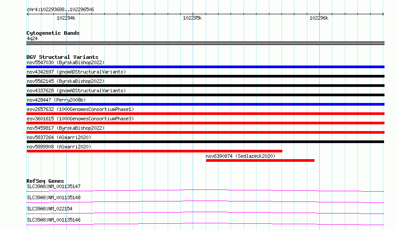Select the short red nsv6390874 variant bar

click(260, 160)
